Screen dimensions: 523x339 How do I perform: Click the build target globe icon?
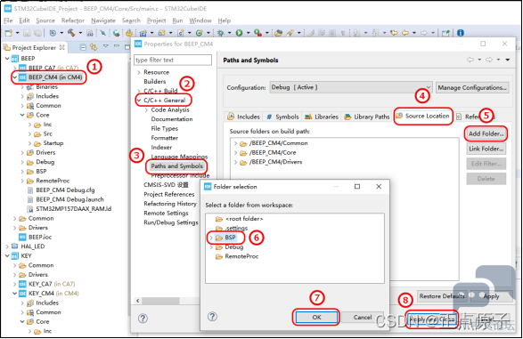[x=116, y=33]
